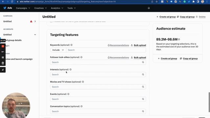
Task: Click the page vertical scrollbar
Action: click(x=209, y=102)
